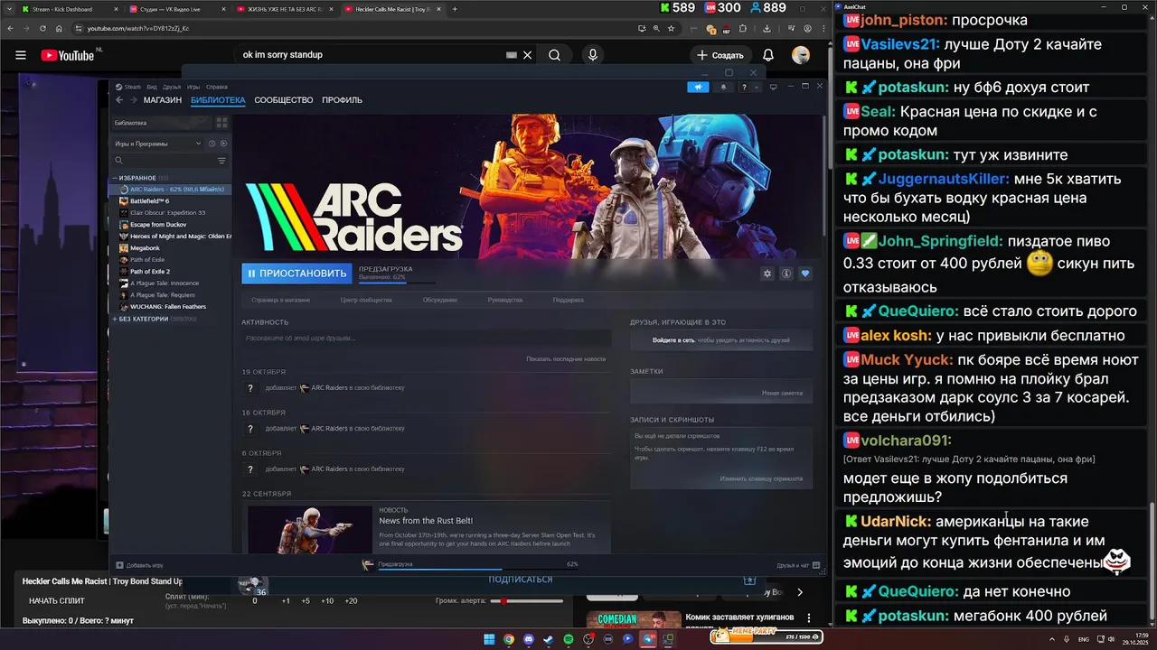Click the YouTube search magnifier button
The height and width of the screenshot is (650, 1157).
point(554,55)
